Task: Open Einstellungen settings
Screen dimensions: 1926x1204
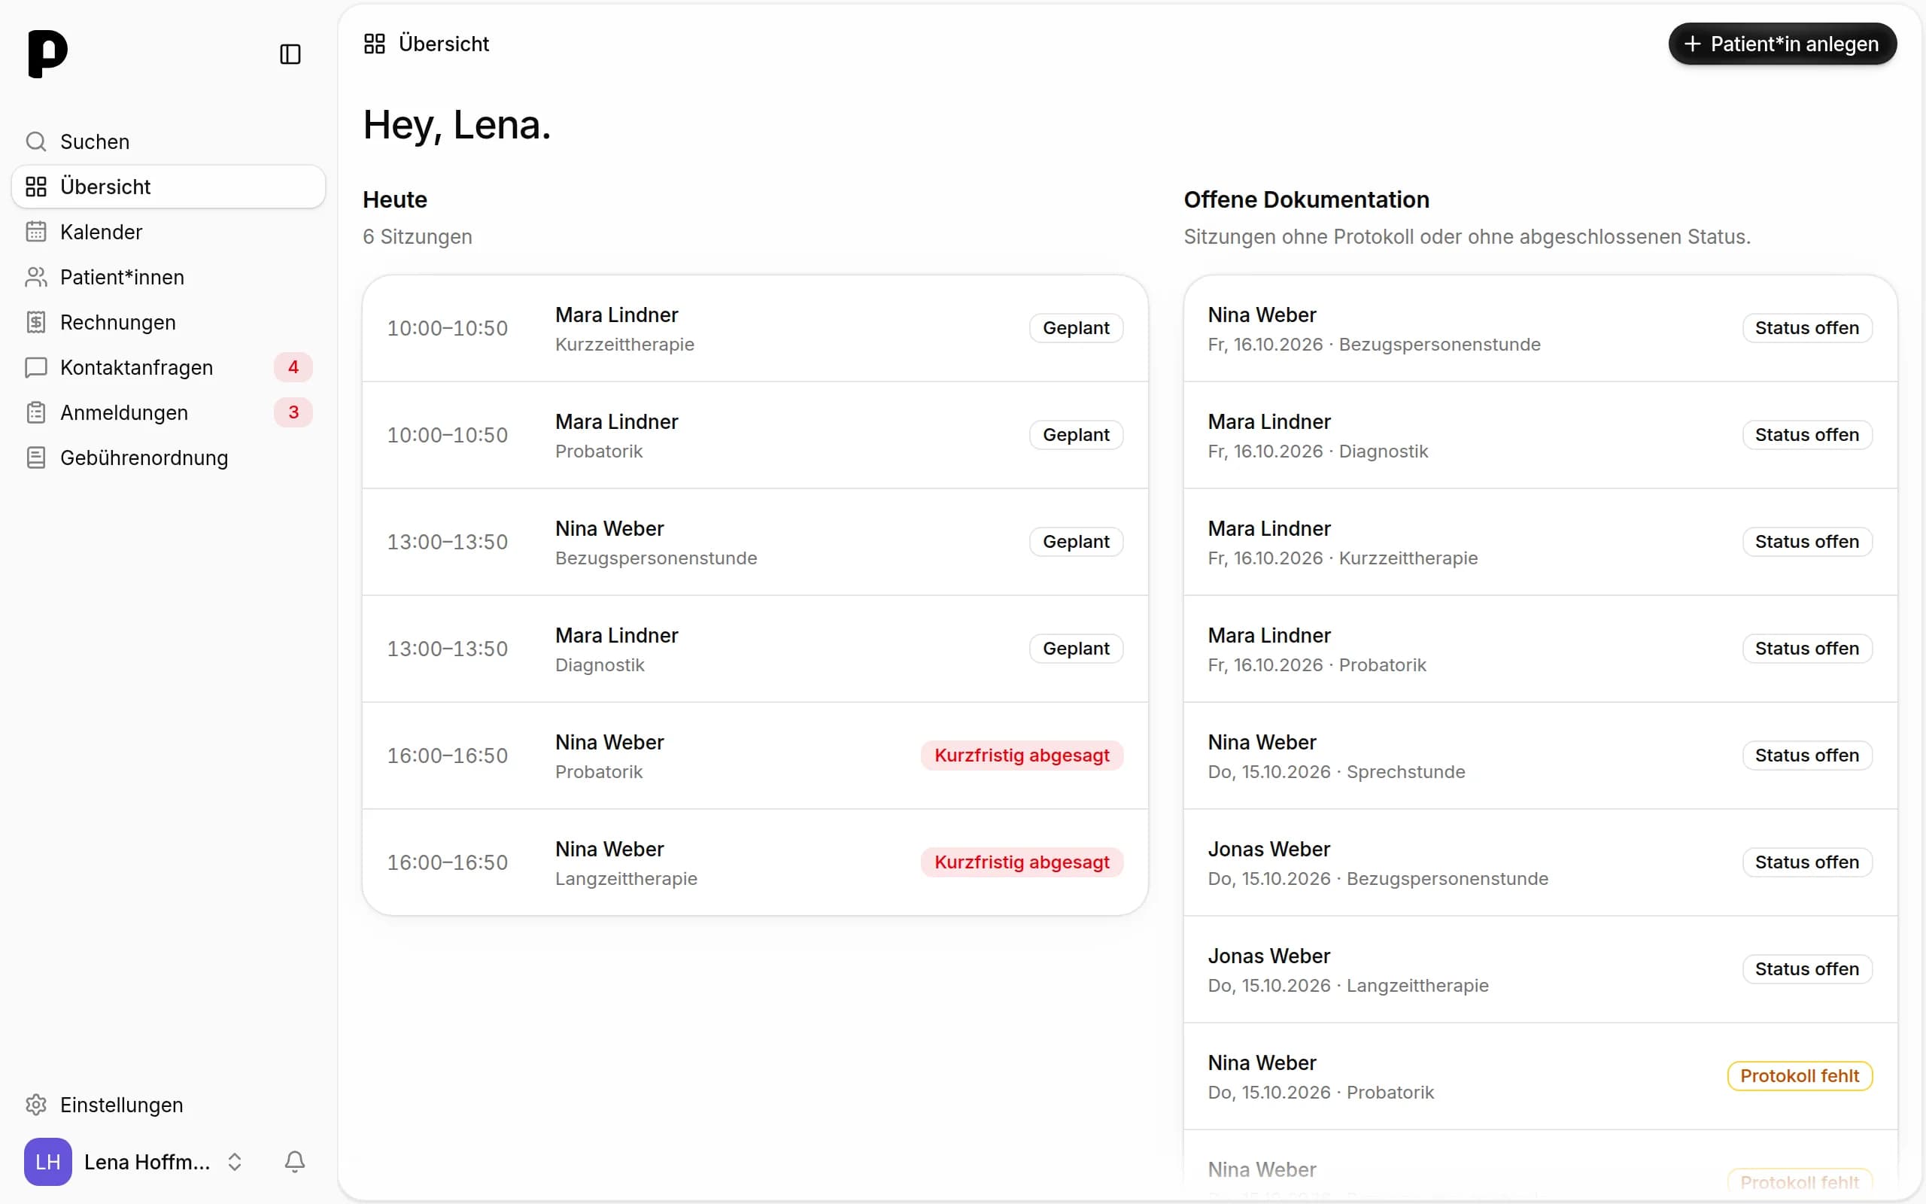Action: [168, 1105]
